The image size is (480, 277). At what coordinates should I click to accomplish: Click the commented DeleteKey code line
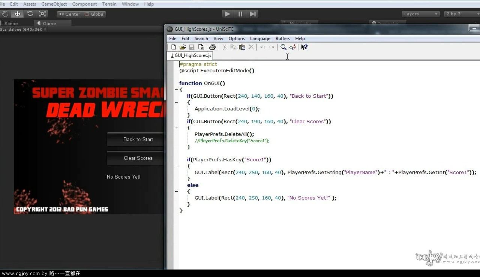tap(232, 141)
